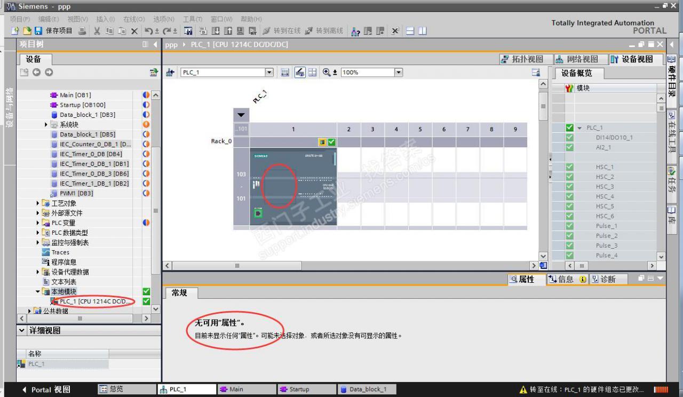Image resolution: width=683 pixels, height=397 pixels.
Task: Collapse the 本地模块 node
Action: pos(38,291)
